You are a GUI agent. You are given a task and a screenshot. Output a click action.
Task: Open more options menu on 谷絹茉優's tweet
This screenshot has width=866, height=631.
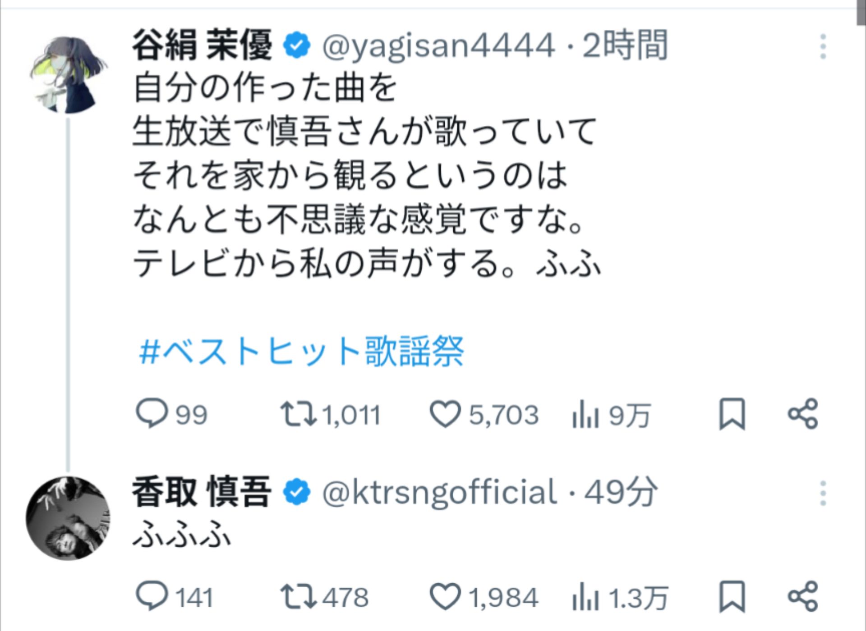(x=824, y=45)
